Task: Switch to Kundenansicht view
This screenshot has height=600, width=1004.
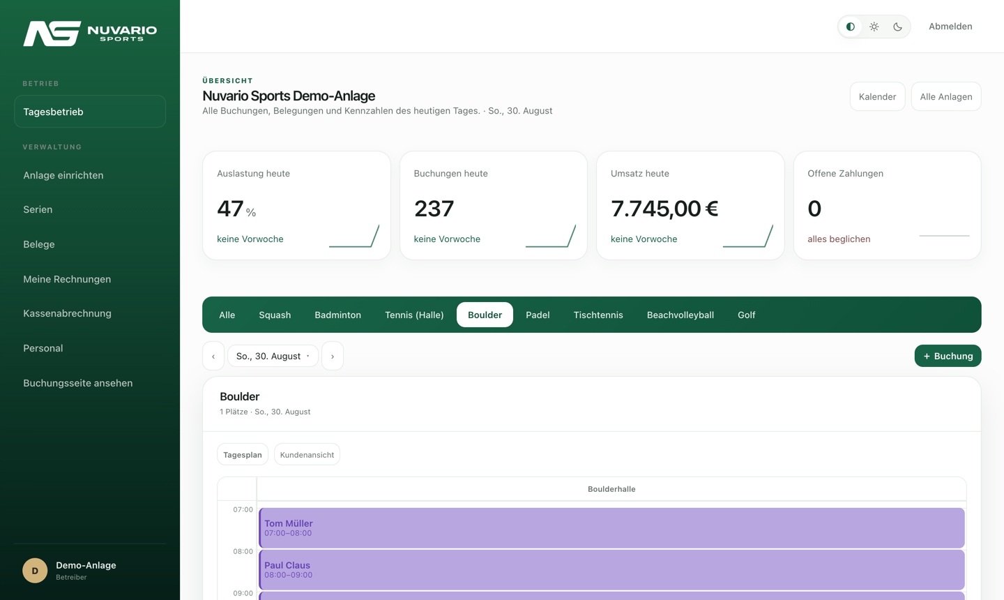Action: tap(307, 455)
